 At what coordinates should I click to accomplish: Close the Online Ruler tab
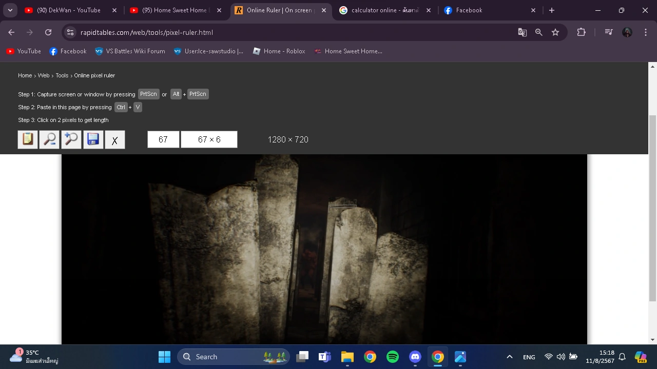click(x=324, y=10)
